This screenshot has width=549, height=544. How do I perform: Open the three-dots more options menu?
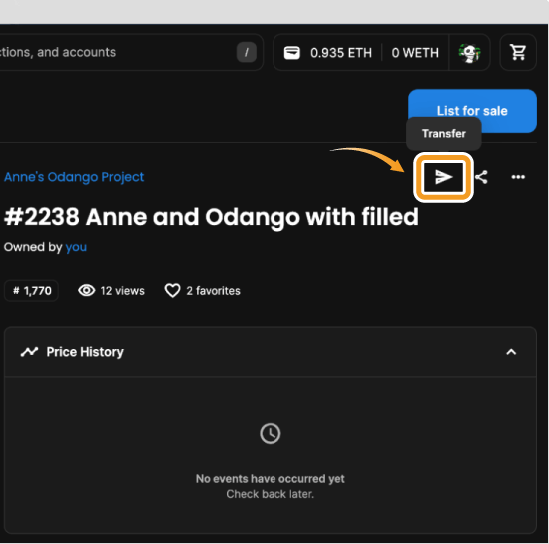coord(518,177)
